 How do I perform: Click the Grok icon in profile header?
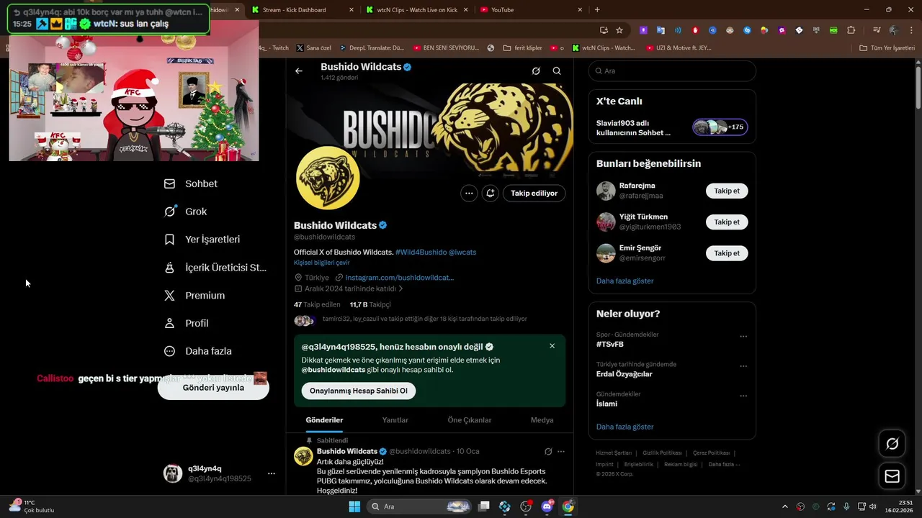coord(536,71)
